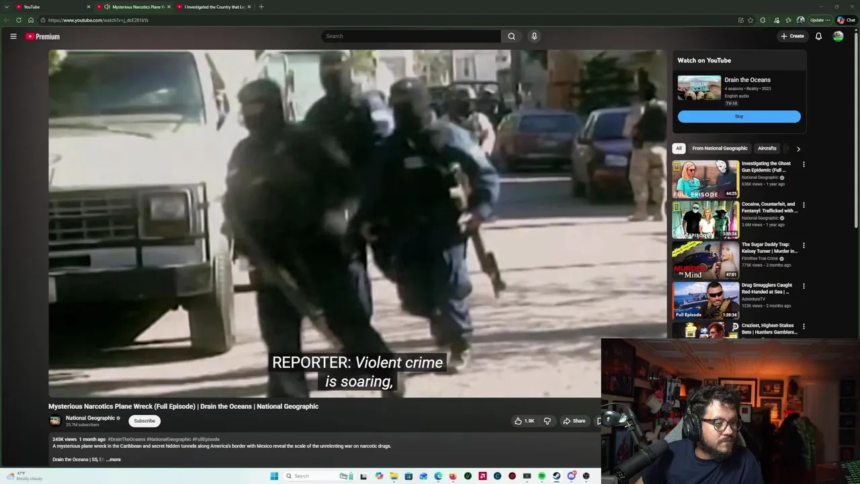860x484 pixels.
Task: Close the Mysterious Narcotics Plane browser tab
Action: pyautogui.click(x=169, y=7)
